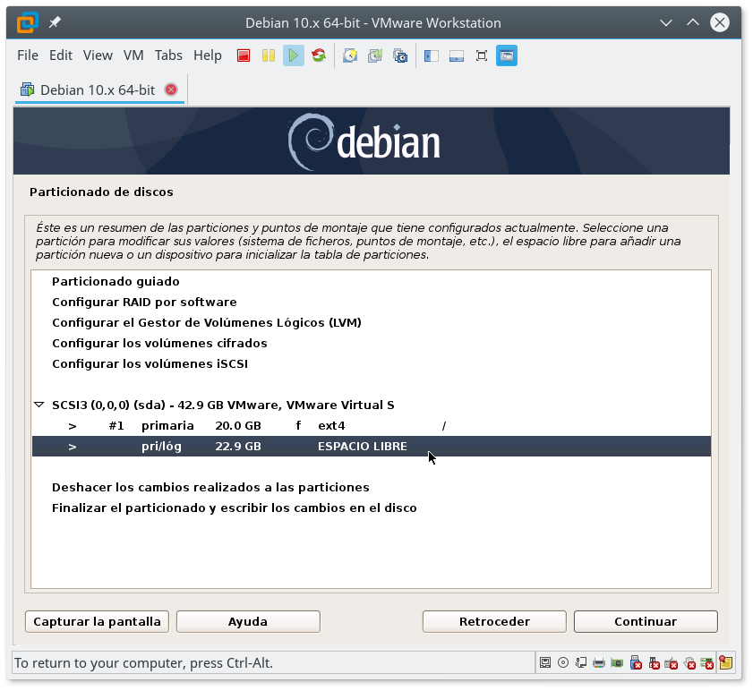This screenshot has height=691, width=753.
Task: Take a snapshot of the virtual machine
Action: [350, 55]
